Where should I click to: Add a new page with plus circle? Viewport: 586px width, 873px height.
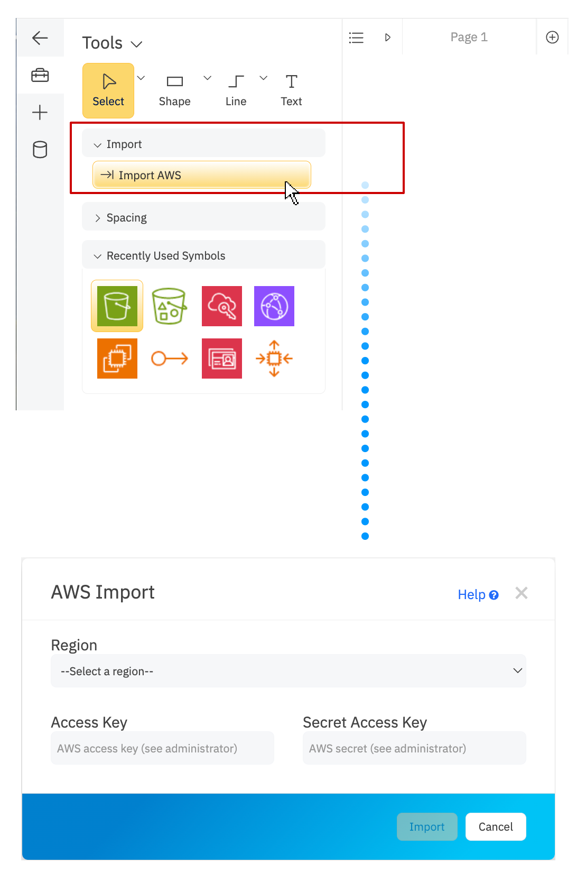[x=552, y=37]
